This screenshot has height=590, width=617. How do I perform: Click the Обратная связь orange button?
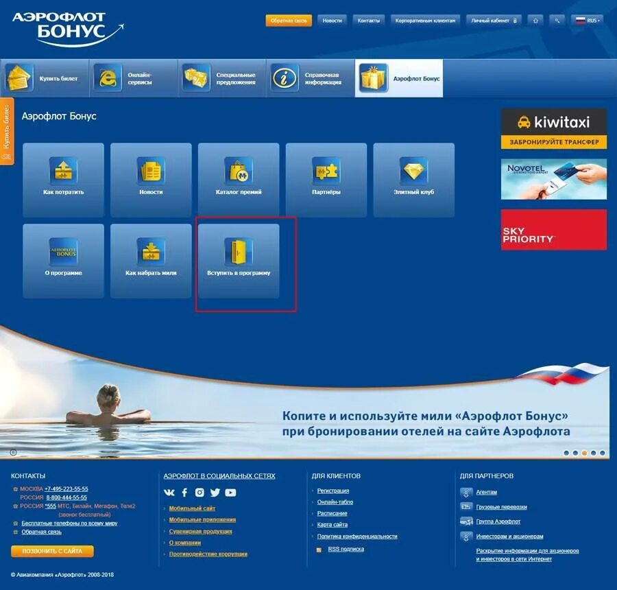pyautogui.click(x=289, y=21)
